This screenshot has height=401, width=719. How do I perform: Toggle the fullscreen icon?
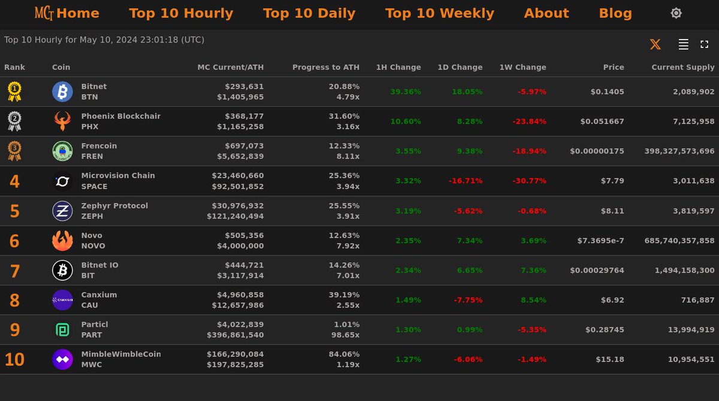tap(704, 44)
